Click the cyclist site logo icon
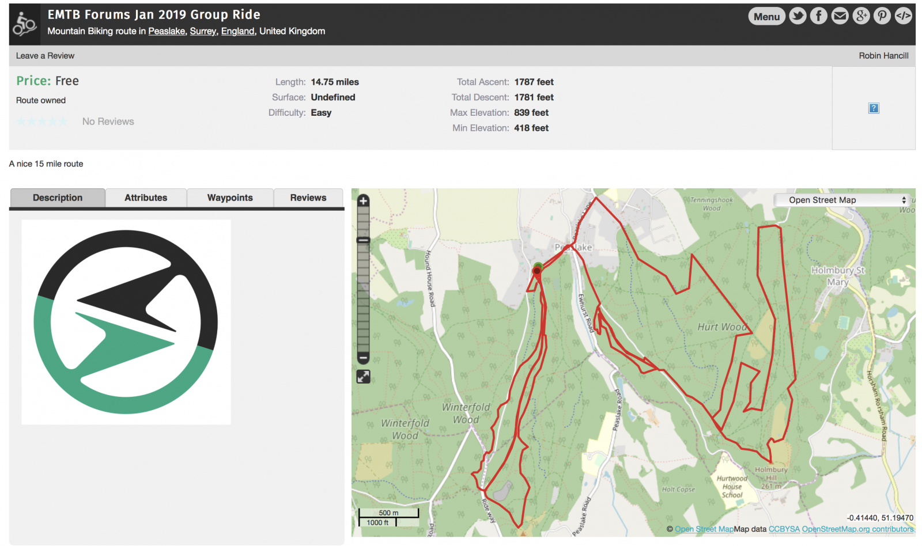Viewport: 922px width, 546px height. tap(24, 24)
